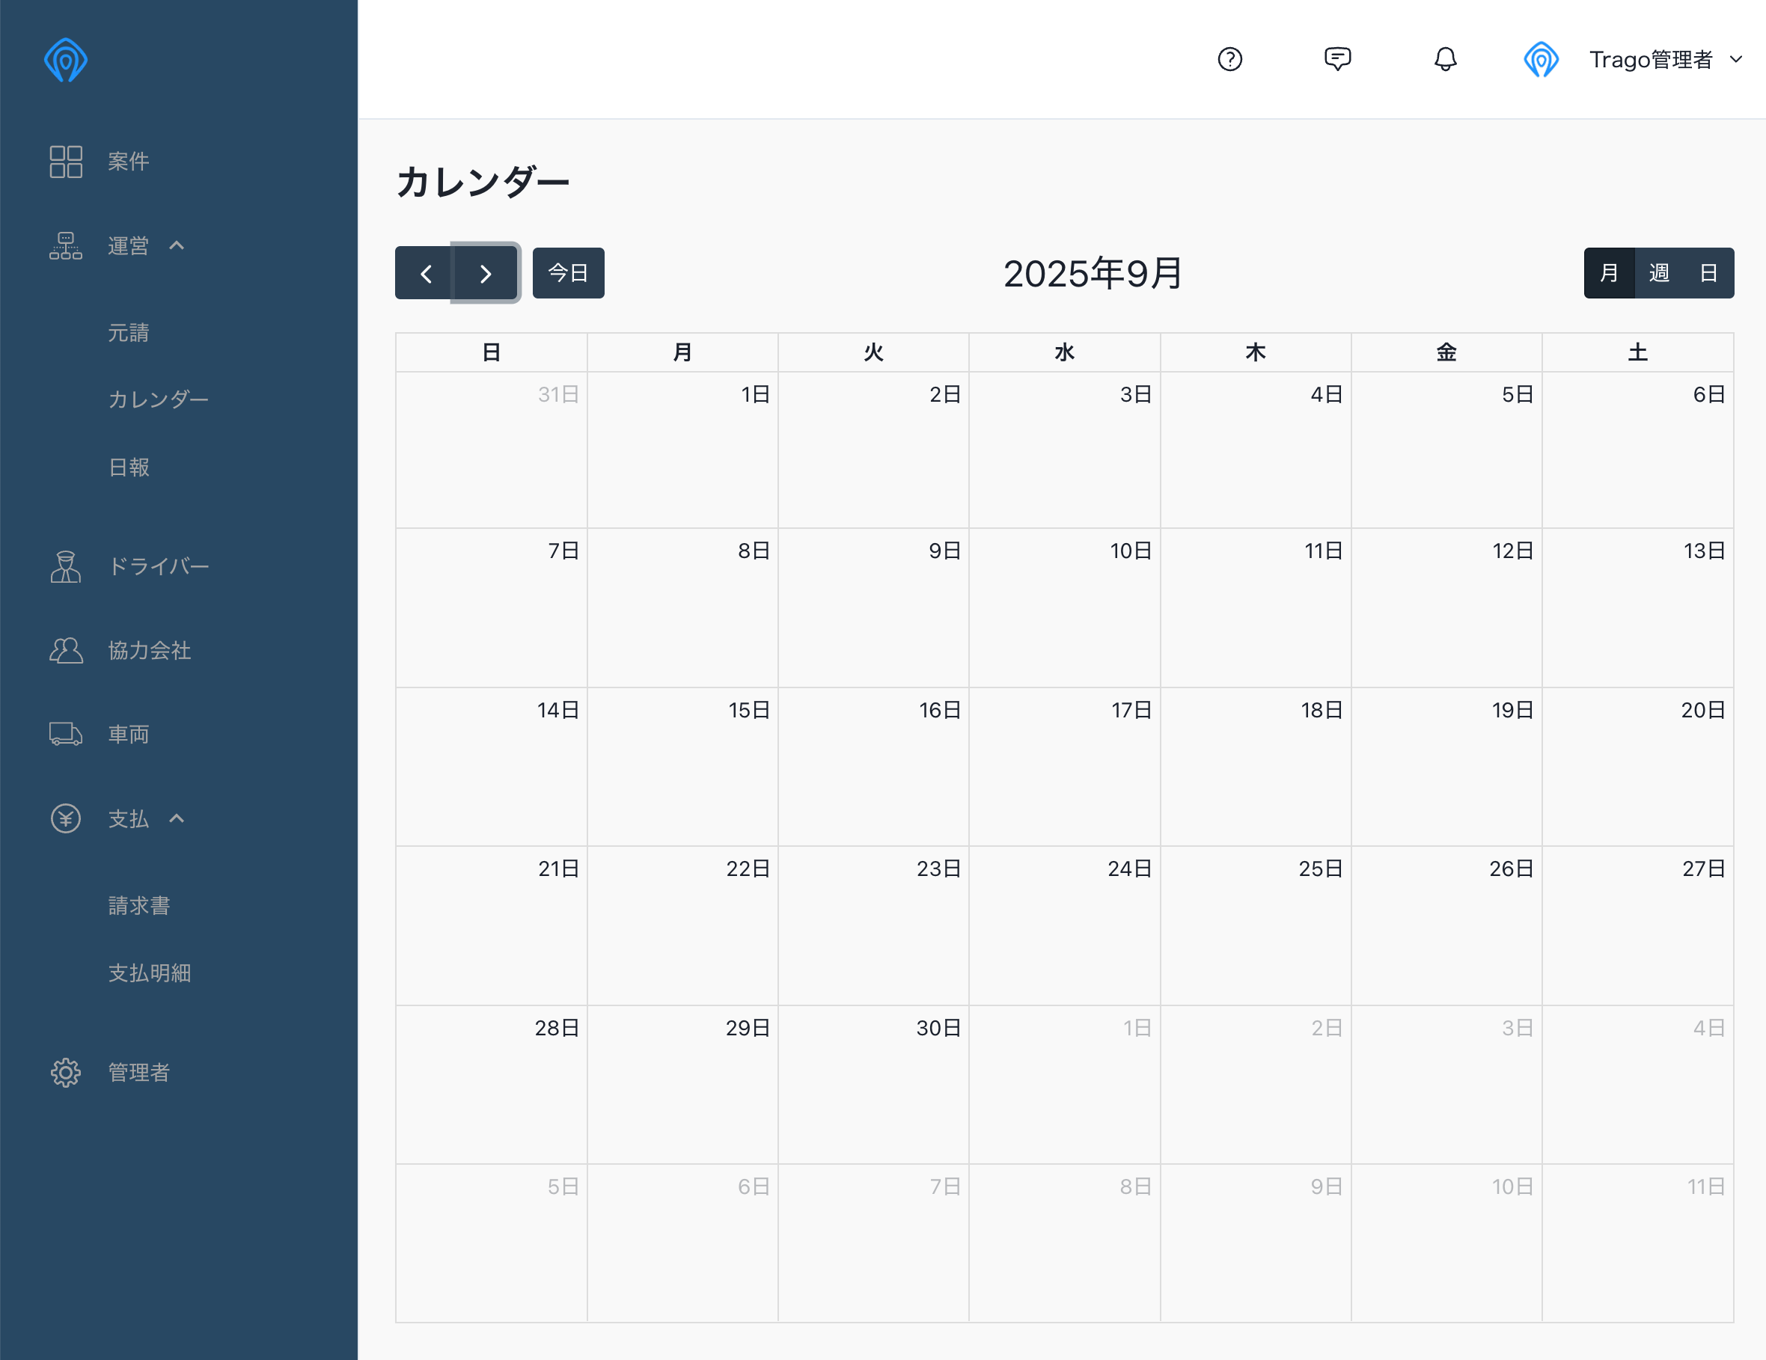Switch calendar to 月 month view
Image resolution: width=1766 pixels, height=1360 pixels.
(x=1609, y=273)
